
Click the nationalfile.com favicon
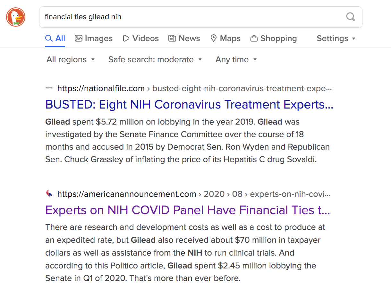pos(49,88)
